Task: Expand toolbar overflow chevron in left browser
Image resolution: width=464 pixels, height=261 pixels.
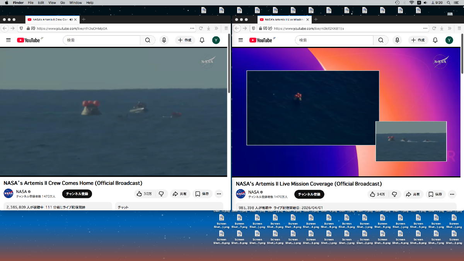Action: coord(217,28)
